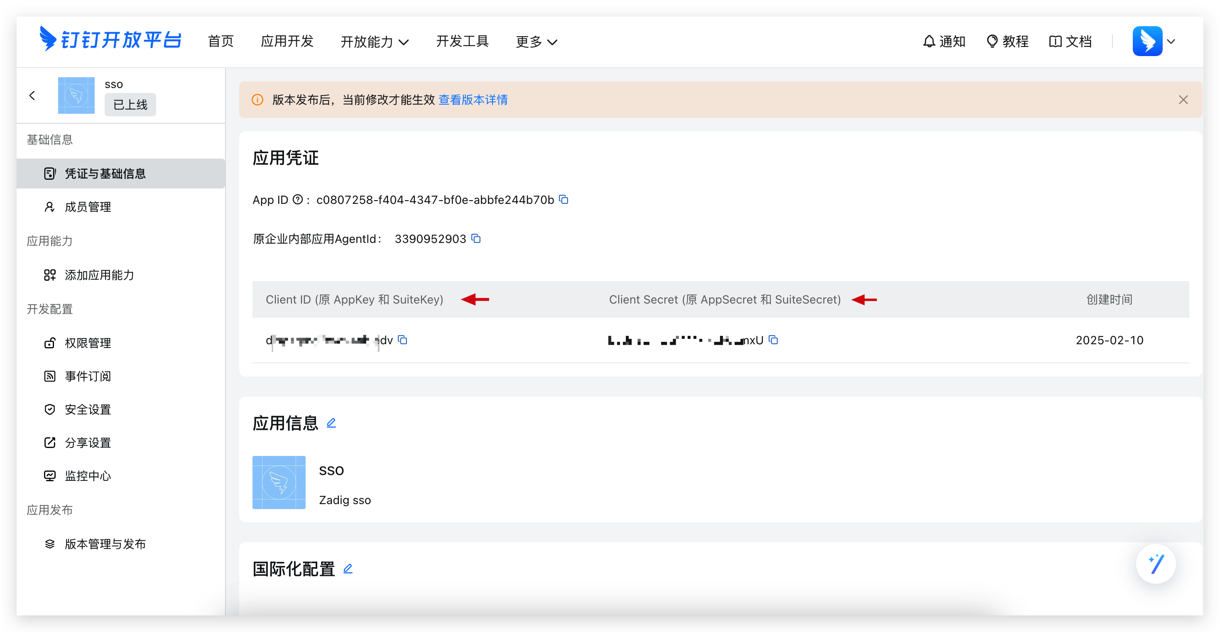Open 文档 documentation in the top bar
The image size is (1220, 632).
coord(1071,41)
